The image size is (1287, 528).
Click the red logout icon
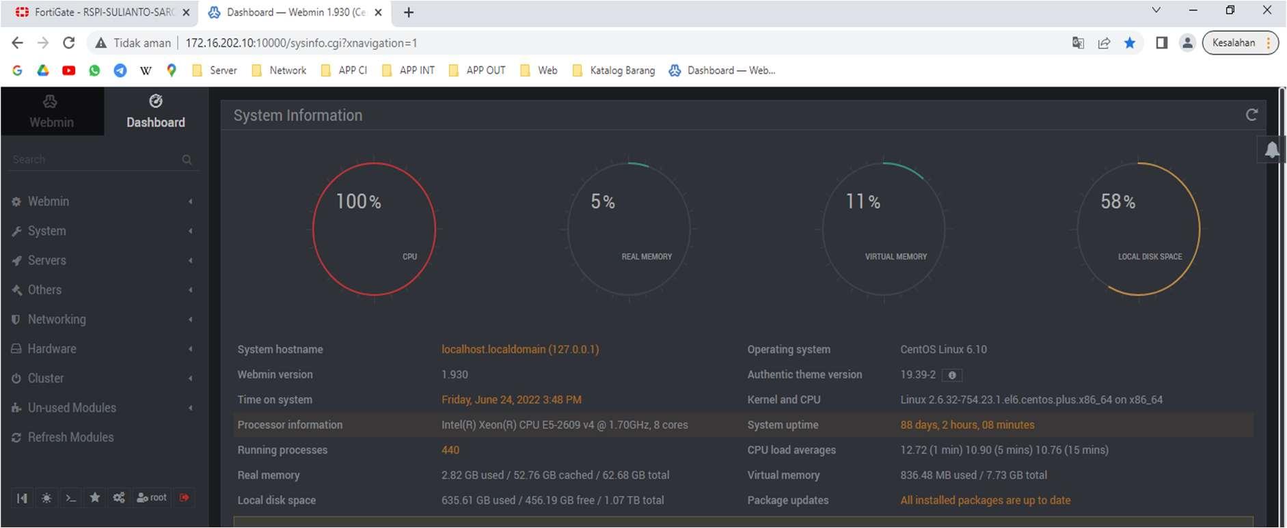(185, 498)
